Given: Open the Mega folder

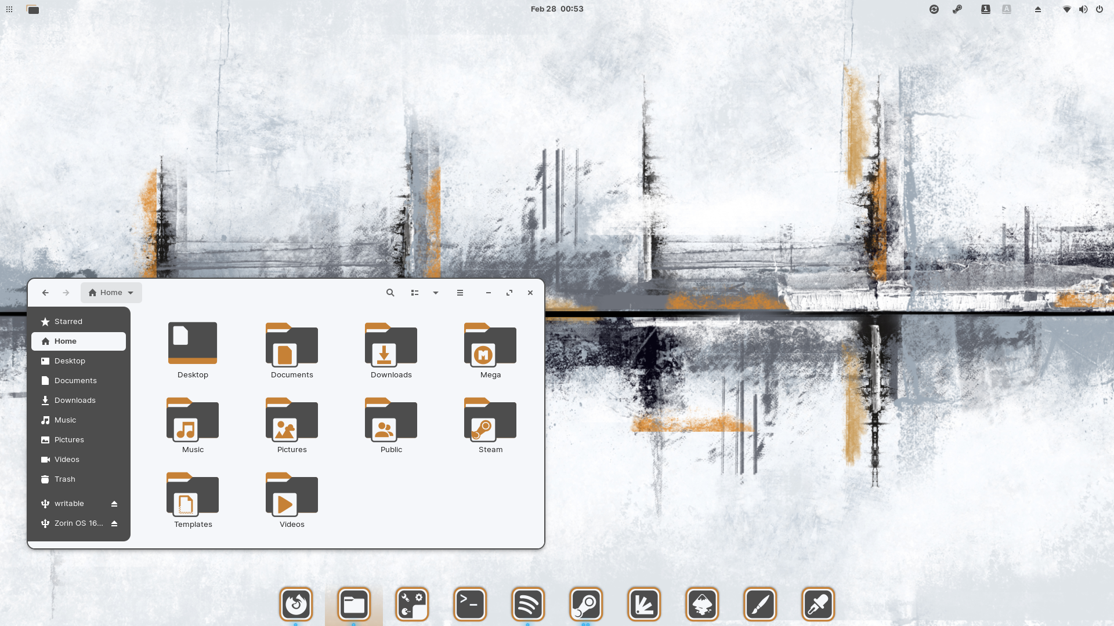Looking at the screenshot, I should pos(490,344).
